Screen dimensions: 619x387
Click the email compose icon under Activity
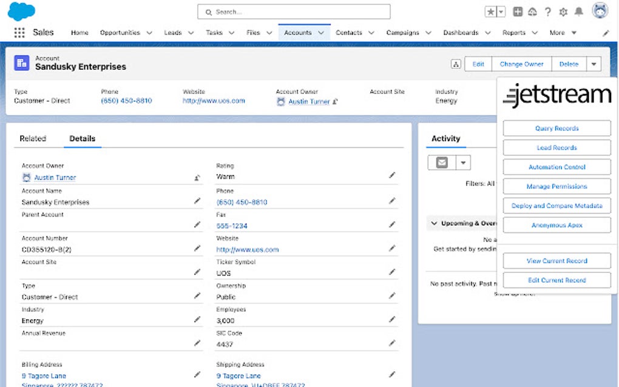(x=442, y=162)
